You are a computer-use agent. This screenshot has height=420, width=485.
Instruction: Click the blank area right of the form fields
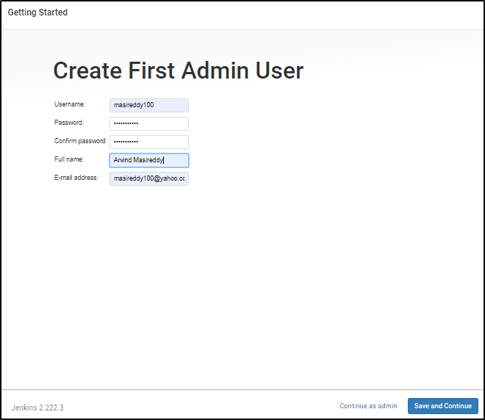pyautogui.click(x=331, y=143)
